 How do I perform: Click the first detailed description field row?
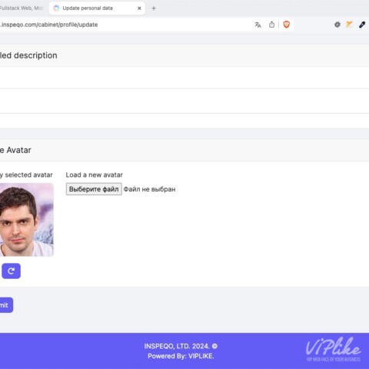pyautogui.click(x=184, y=78)
